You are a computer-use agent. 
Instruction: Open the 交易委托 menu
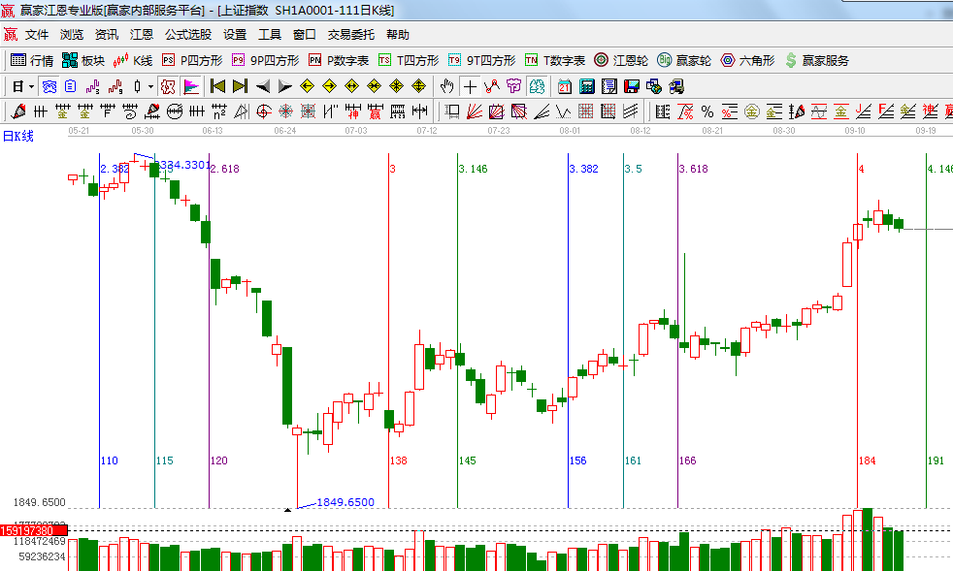[350, 34]
